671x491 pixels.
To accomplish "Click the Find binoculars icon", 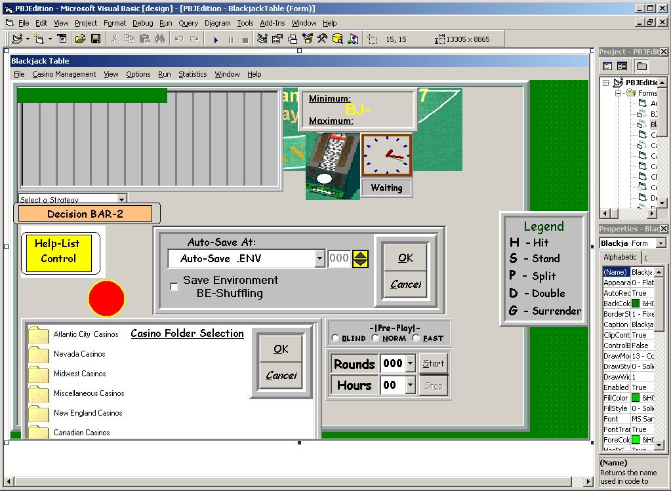I will click(159, 39).
